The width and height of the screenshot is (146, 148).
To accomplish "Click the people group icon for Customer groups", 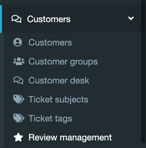I will [x=19, y=61].
